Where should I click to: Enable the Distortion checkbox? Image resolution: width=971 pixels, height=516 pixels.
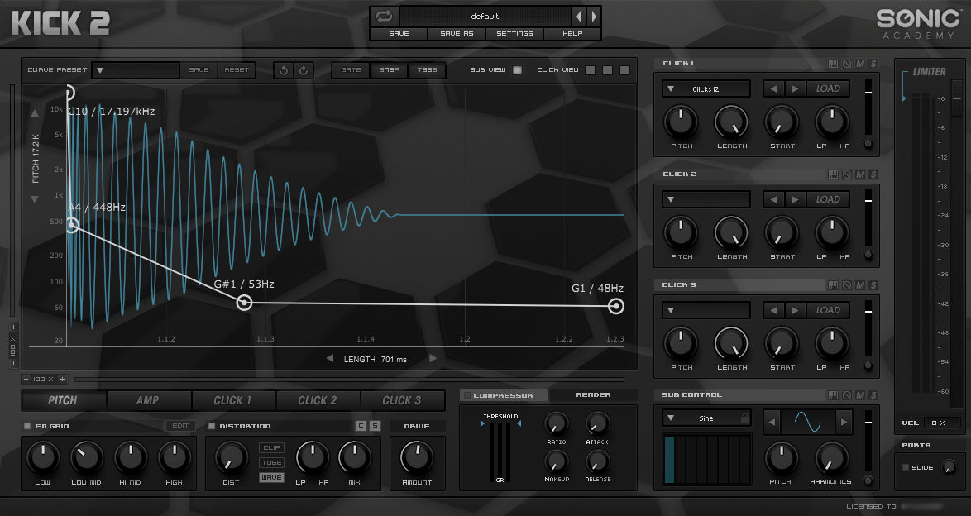click(x=211, y=426)
